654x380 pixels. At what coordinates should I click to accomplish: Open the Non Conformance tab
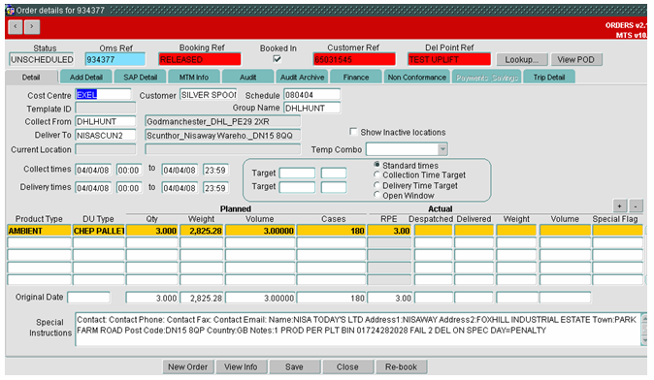(416, 78)
